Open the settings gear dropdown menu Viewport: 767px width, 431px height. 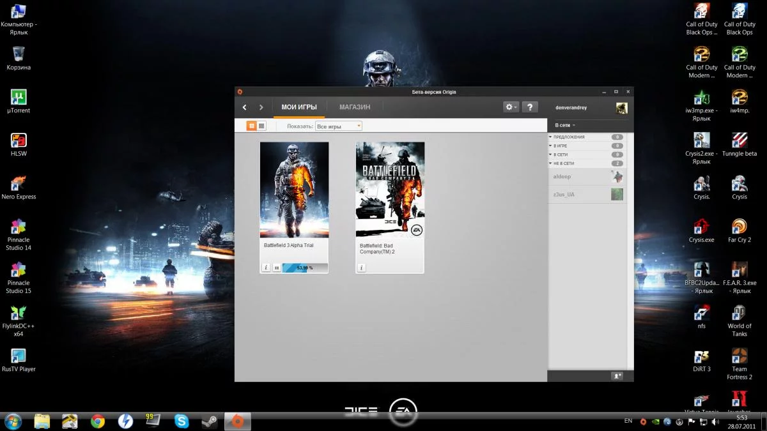511,107
